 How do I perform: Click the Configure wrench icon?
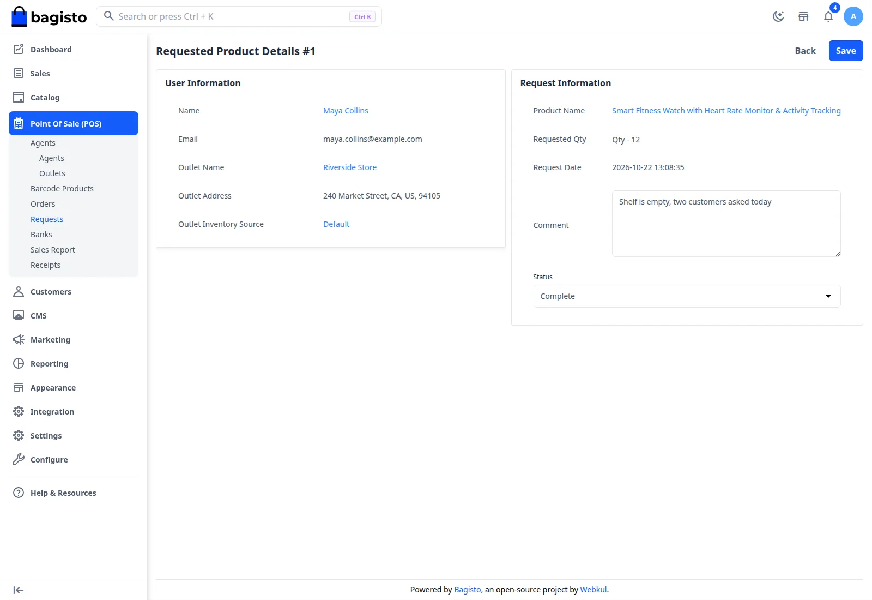19,459
